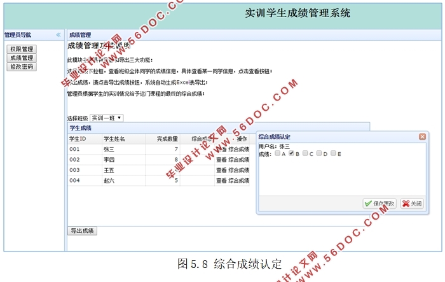Open the 选择班级 class dropdown
445x282 pixels.
tap(106, 118)
